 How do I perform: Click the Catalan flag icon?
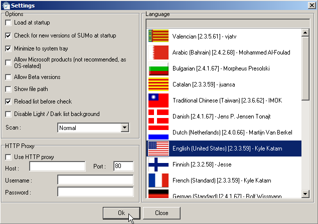point(158,84)
